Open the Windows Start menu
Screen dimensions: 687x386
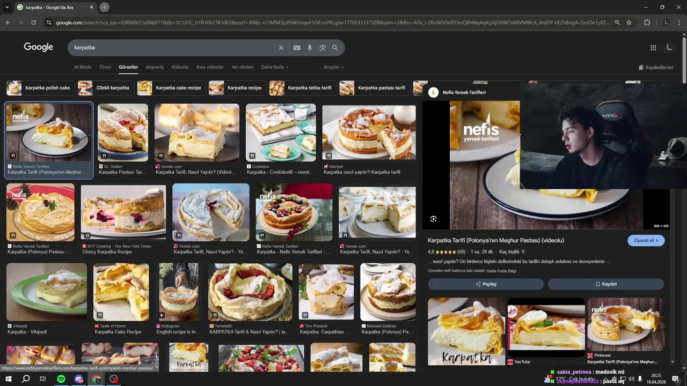(8, 379)
